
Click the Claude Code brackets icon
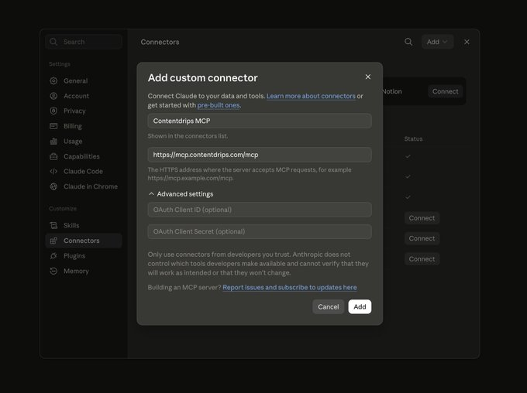pos(53,171)
